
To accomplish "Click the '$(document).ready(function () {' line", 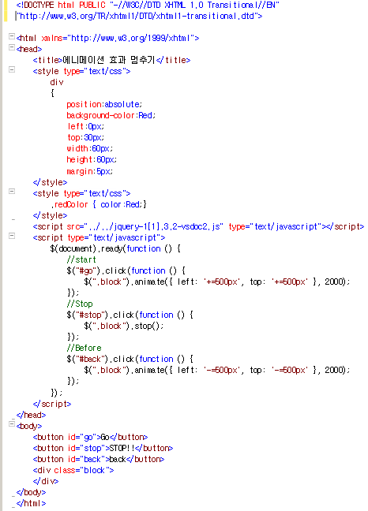I will (115, 248).
